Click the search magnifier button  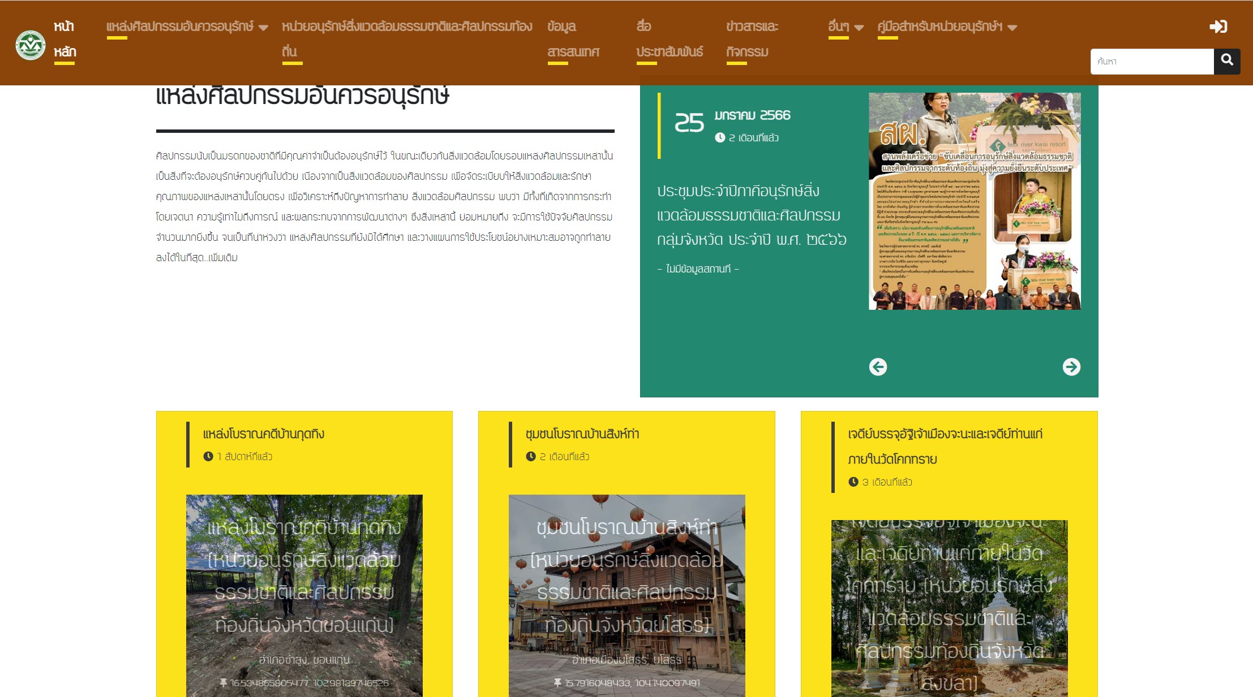click(x=1226, y=60)
